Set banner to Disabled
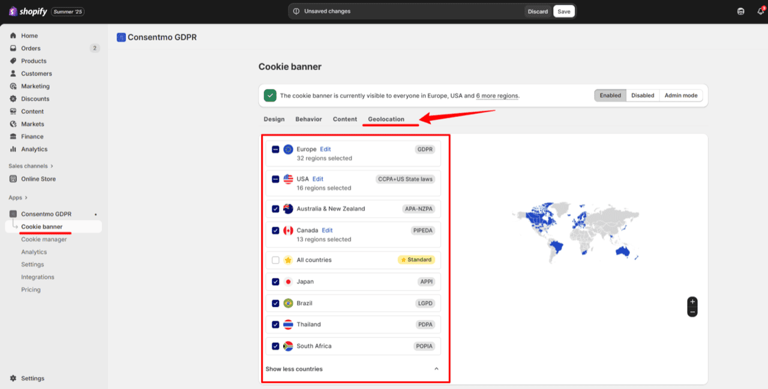 coord(643,95)
